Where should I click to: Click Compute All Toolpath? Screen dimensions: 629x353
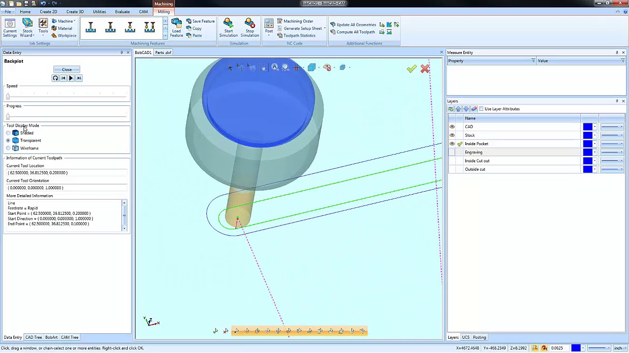pyautogui.click(x=352, y=32)
